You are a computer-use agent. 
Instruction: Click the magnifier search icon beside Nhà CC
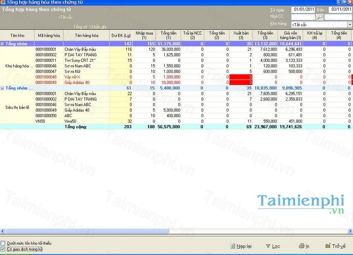coord(319,17)
